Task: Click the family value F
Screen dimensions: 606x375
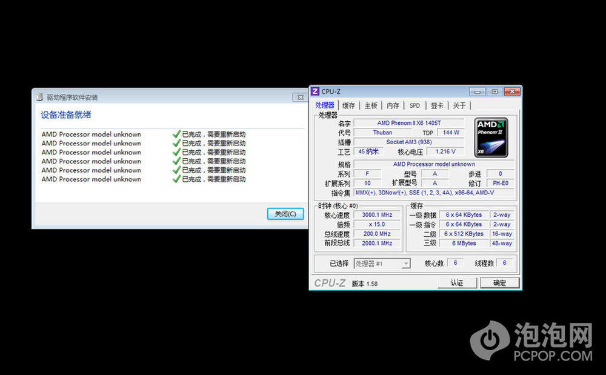Action: click(367, 174)
